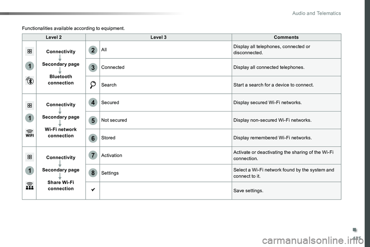Click the Bluetooth connection icon
The width and height of the screenshot is (370, 247).
tap(30, 81)
